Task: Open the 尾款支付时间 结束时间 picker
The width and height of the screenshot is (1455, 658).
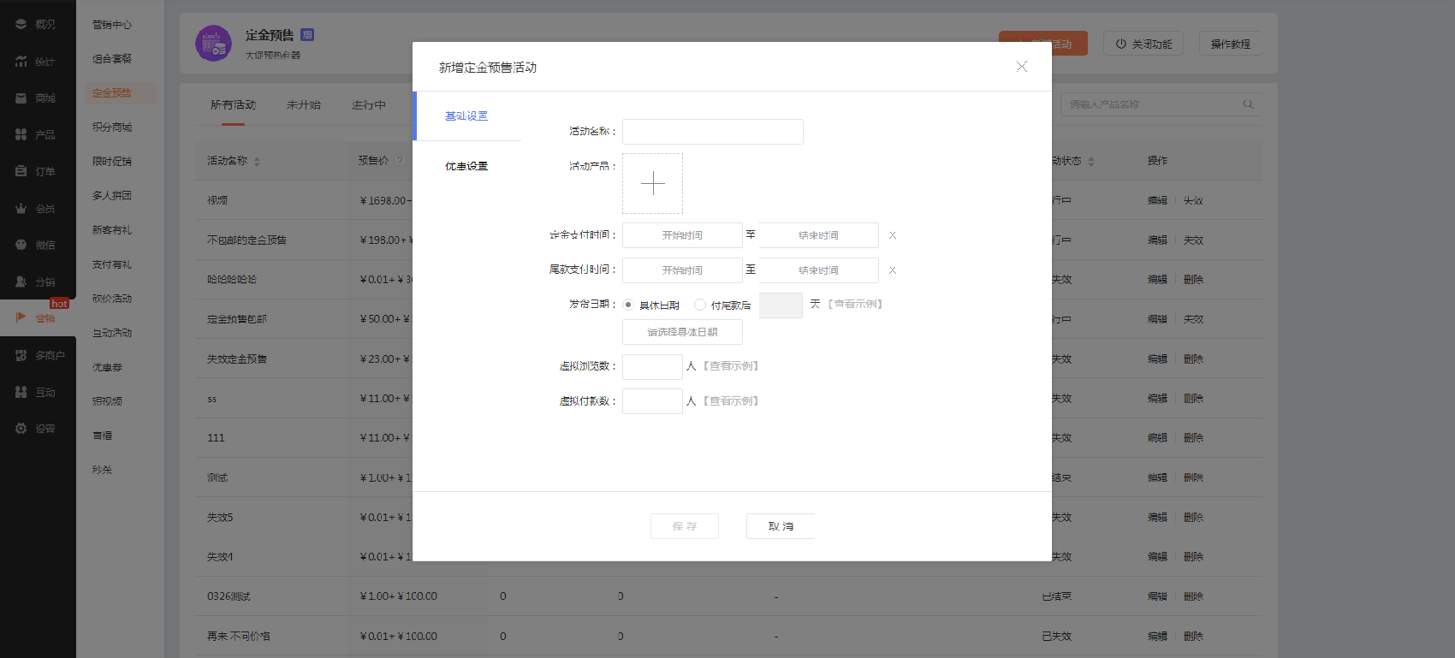Action: pyautogui.click(x=818, y=270)
